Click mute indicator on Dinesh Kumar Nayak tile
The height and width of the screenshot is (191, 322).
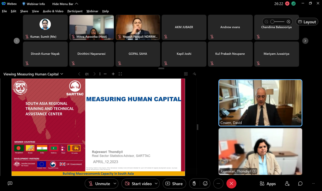coord(27,63)
